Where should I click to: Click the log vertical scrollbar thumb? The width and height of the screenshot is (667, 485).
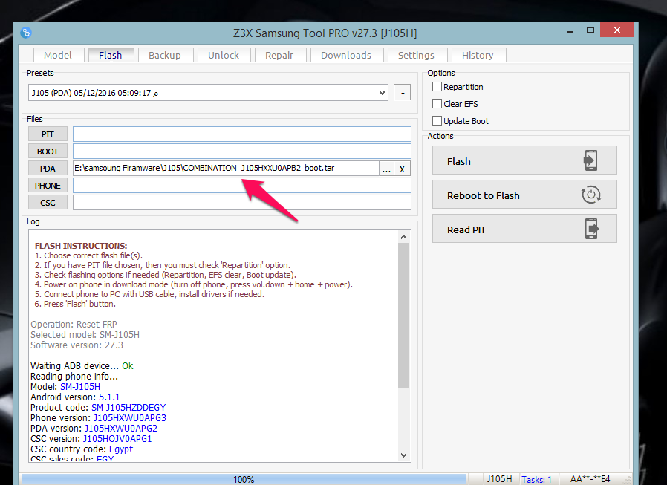pyautogui.click(x=403, y=315)
